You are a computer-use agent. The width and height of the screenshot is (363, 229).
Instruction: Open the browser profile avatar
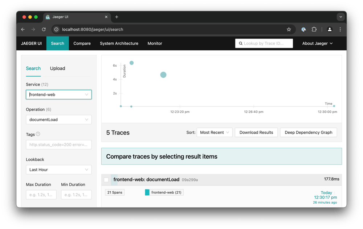tap(330, 29)
